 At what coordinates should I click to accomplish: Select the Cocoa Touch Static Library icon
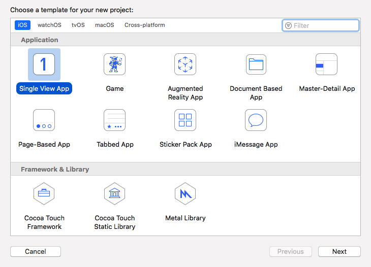coord(114,194)
